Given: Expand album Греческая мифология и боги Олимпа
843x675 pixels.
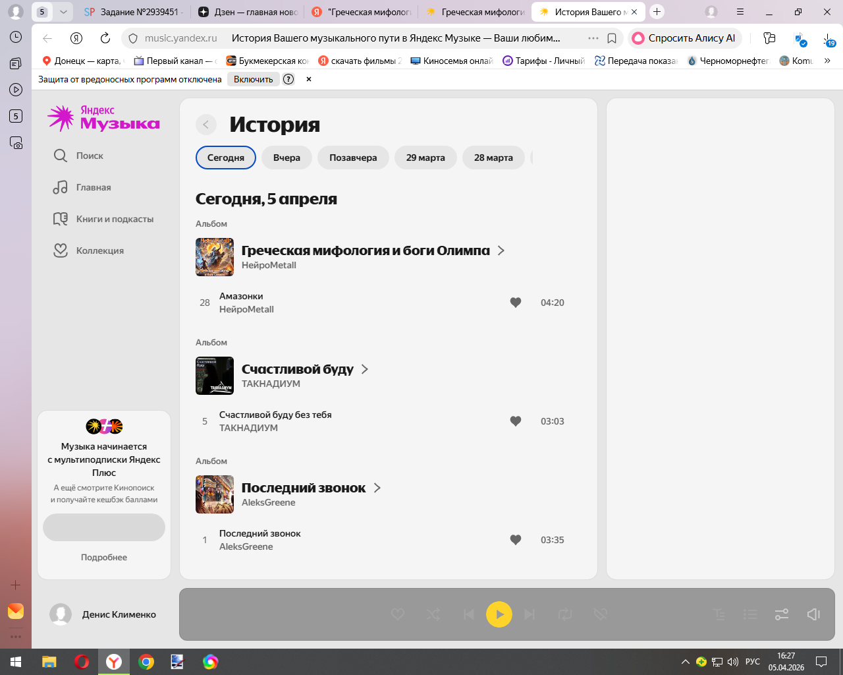Looking at the screenshot, I should 501,250.
